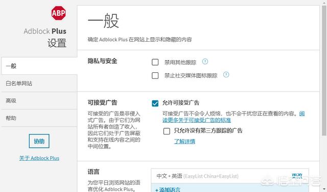The width and height of the screenshot is (327, 192).
Task: Click the 一般 page title
Action: pyautogui.click(x=103, y=21)
